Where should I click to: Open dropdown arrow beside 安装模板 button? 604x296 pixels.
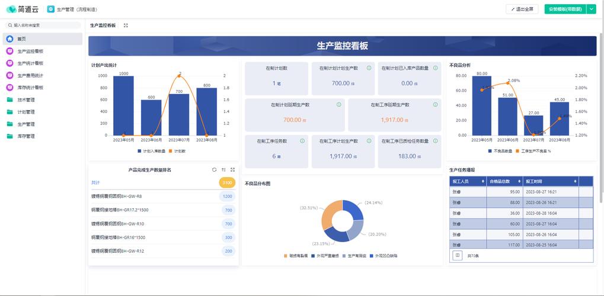click(592, 9)
